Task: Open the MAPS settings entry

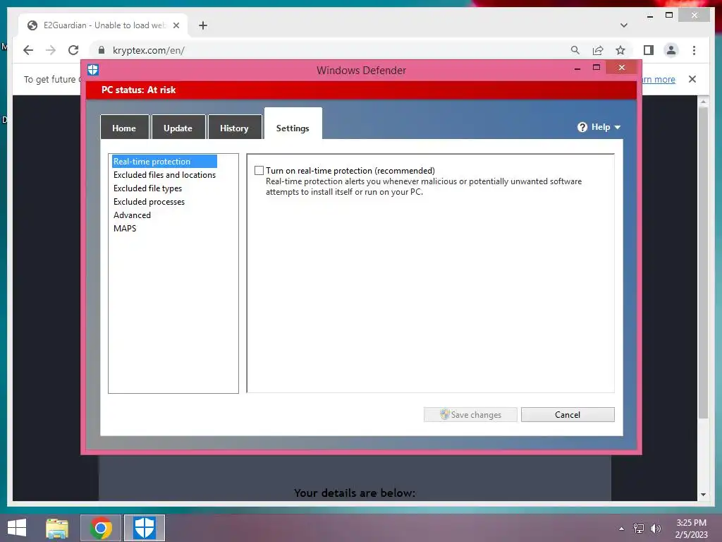Action: coord(125,228)
